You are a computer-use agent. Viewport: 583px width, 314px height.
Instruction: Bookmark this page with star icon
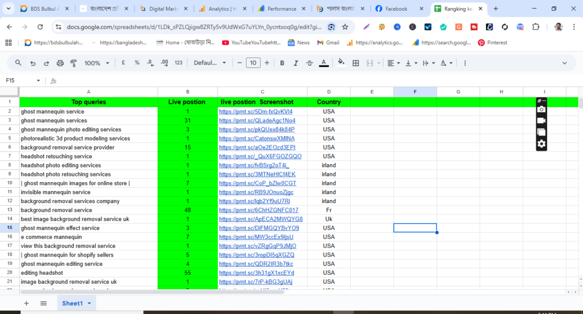[345, 27]
